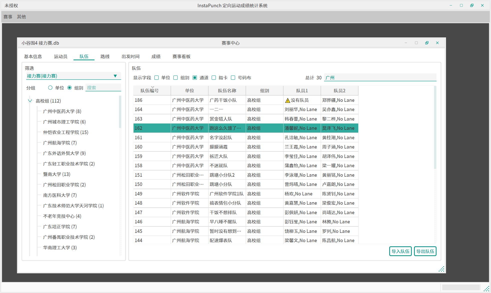Open the 接力赛(接力赛) filter dropdown
This screenshot has width=491, height=293.
tap(115, 76)
